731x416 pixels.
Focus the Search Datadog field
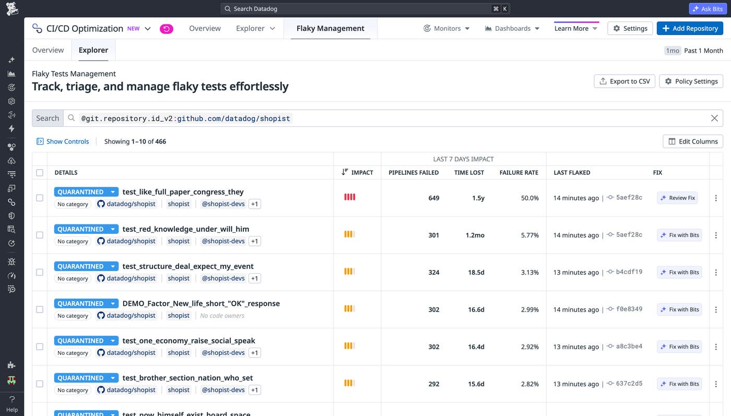tap(365, 9)
